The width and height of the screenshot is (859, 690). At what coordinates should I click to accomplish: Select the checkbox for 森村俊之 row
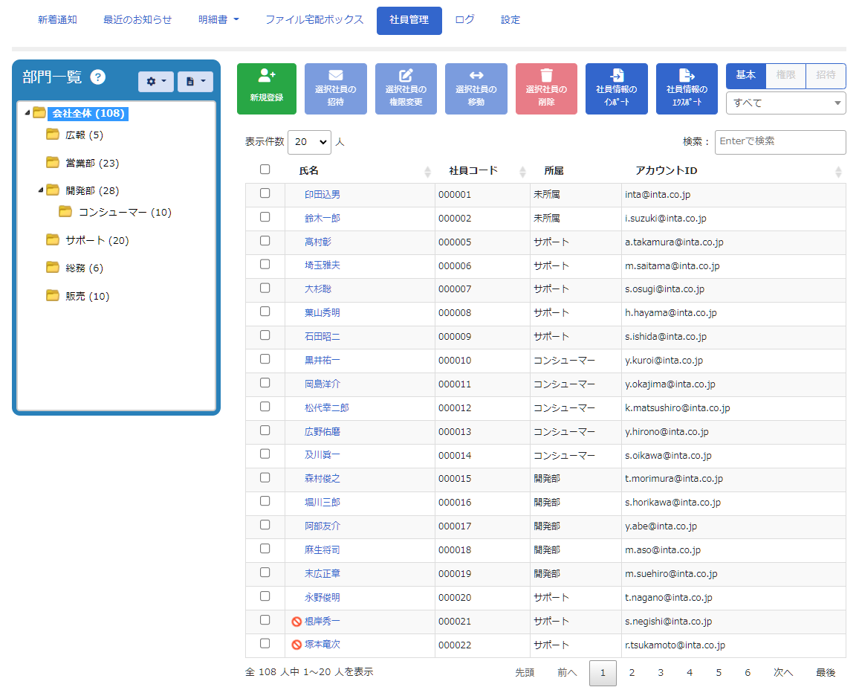pyautogui.click(x=265, y=477)
